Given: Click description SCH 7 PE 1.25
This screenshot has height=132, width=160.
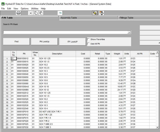Looking at the screenshot, I should pos(57,115).
